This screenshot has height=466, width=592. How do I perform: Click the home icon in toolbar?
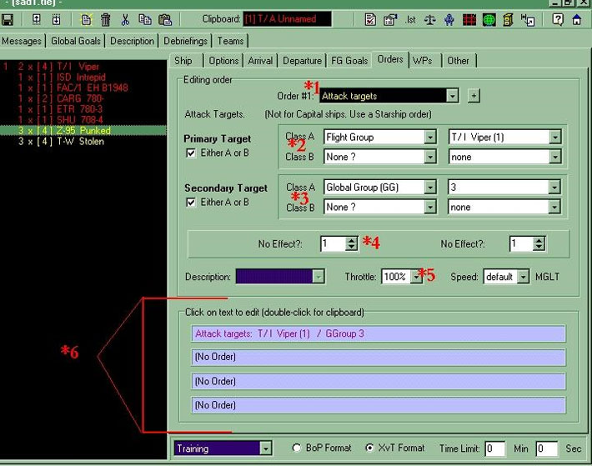(x=577, y=20)
